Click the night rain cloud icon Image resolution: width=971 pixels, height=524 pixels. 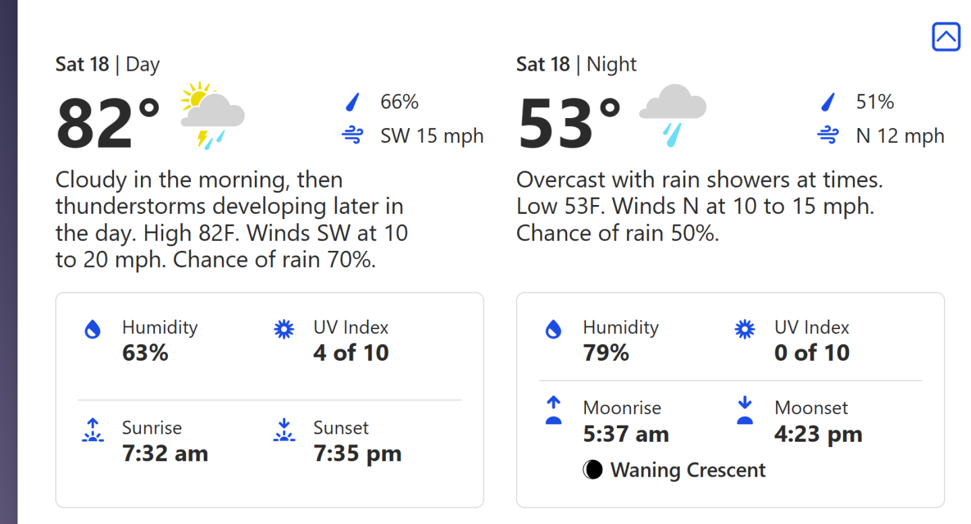(x=672, y=116)
